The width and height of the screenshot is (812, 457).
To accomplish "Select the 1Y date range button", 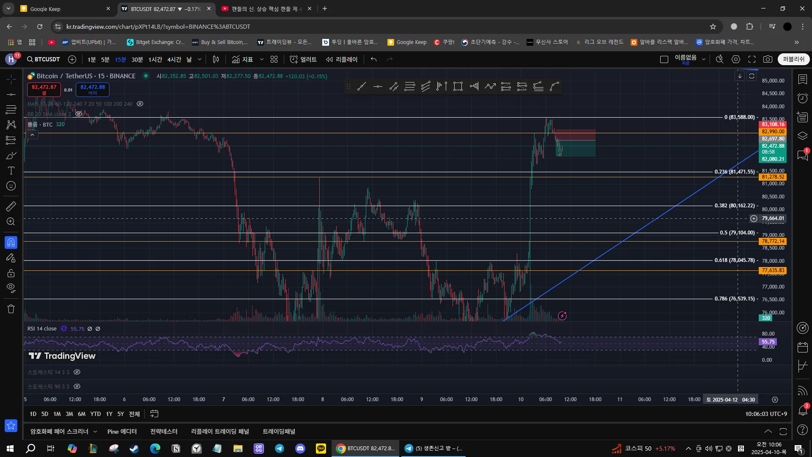I will coord(109,414).
